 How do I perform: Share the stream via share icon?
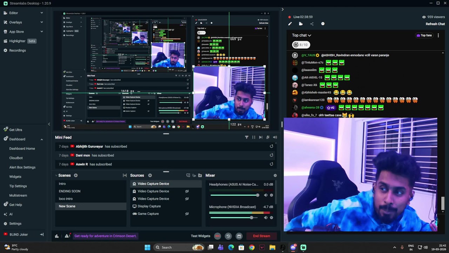pyautogui.click(x=312, y=24)
